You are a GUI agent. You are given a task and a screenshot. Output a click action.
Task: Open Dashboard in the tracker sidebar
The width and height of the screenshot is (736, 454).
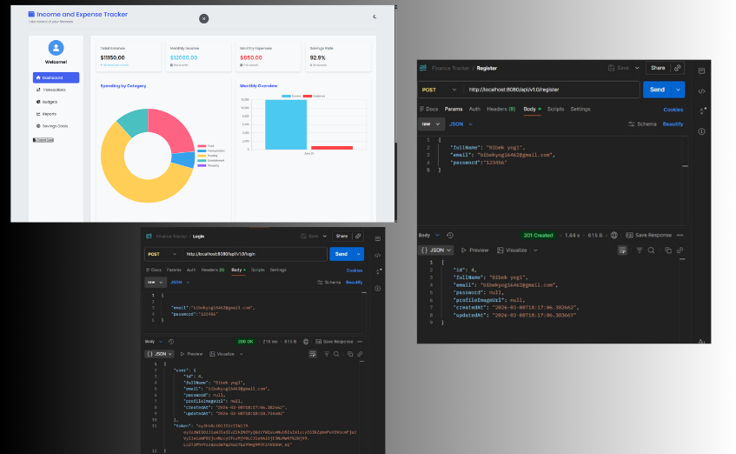coord(56,77)
